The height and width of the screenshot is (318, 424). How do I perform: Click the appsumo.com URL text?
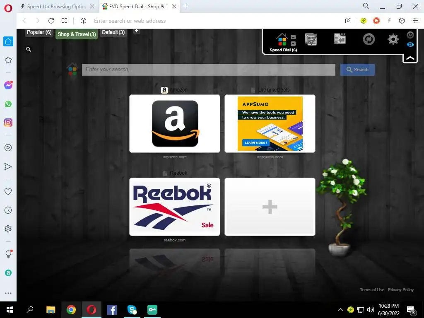270,157
